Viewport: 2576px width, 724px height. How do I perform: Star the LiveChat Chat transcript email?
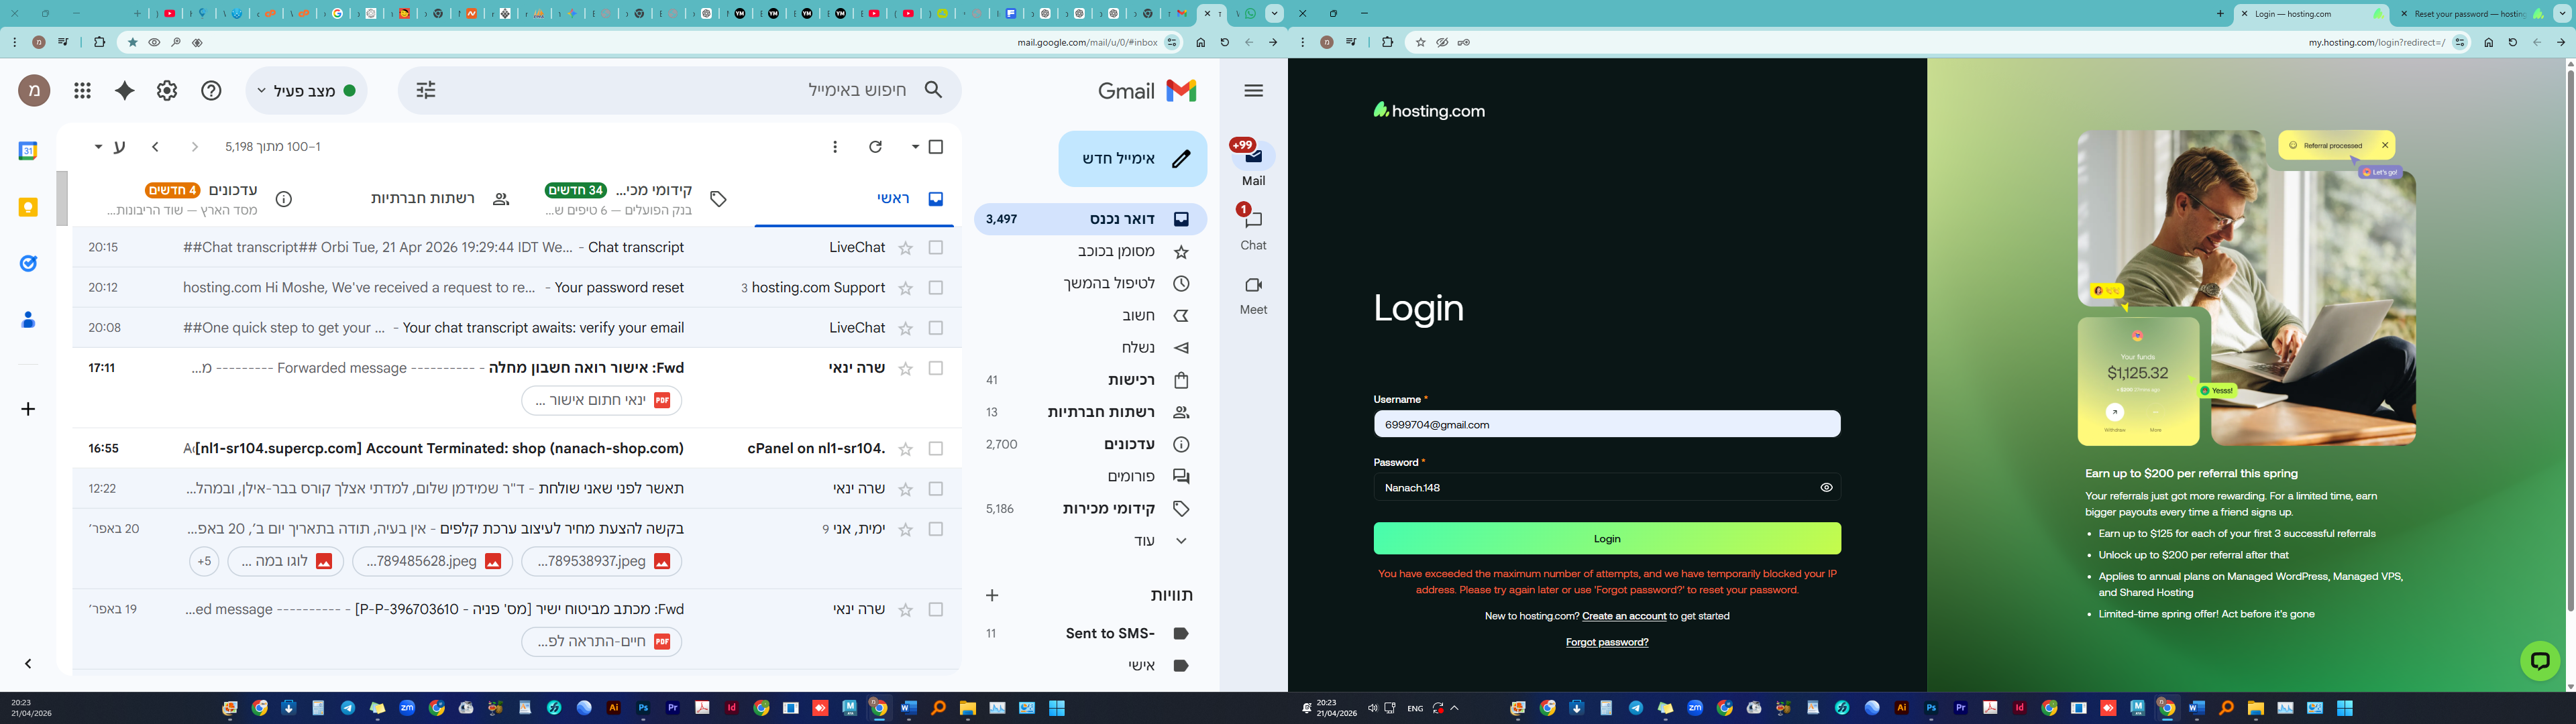906,248
